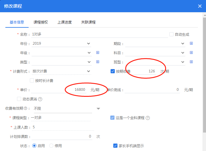Tick the 按时长计费 checkbox

[32, 80]
